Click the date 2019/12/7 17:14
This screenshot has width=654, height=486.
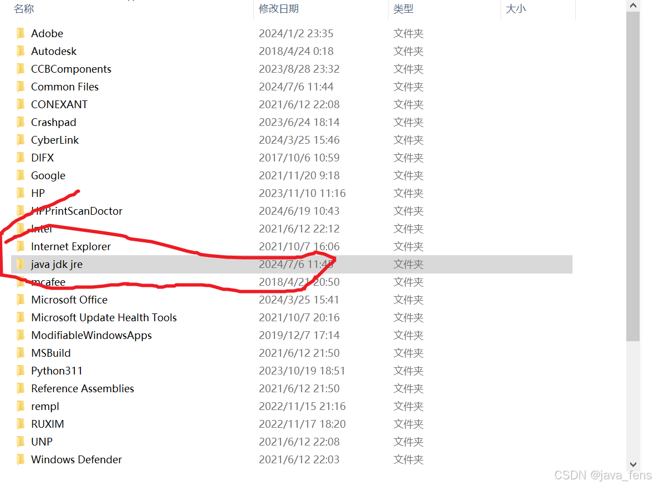point(299,335)
